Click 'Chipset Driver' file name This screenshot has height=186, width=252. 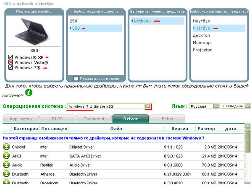[x=81, y=147]
